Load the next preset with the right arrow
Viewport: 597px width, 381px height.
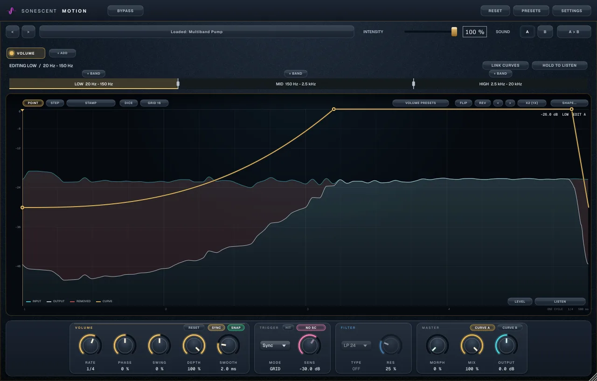pyautogui.click(x=28, y=32)
